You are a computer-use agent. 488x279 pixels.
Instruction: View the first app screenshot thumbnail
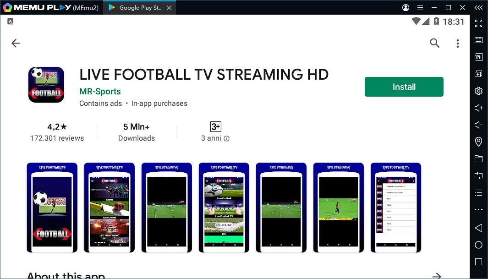[52, 208]
